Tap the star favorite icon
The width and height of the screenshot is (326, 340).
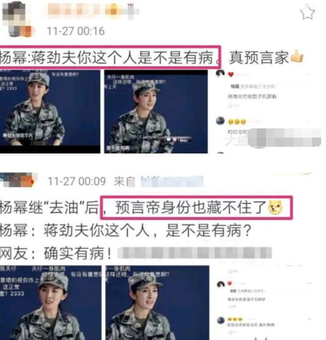click(x=308, y=13)
